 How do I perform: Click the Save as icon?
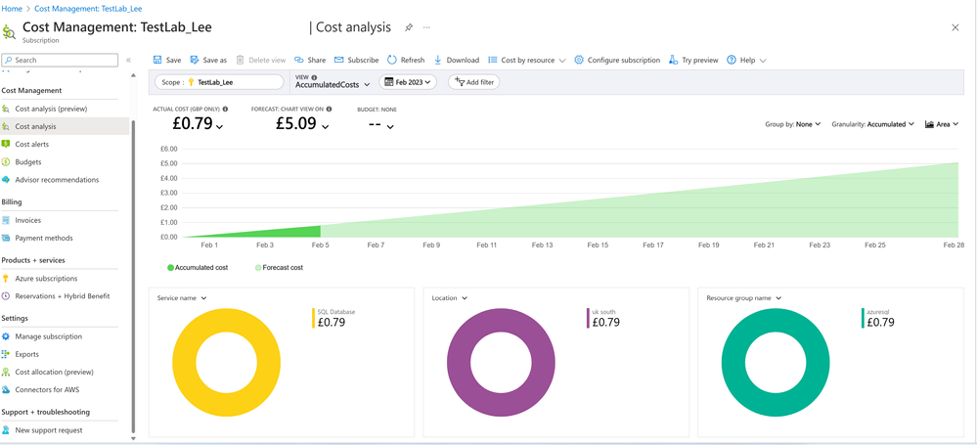[195, 61]
